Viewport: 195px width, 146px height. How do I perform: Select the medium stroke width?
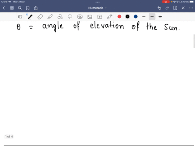pos(152,17)
